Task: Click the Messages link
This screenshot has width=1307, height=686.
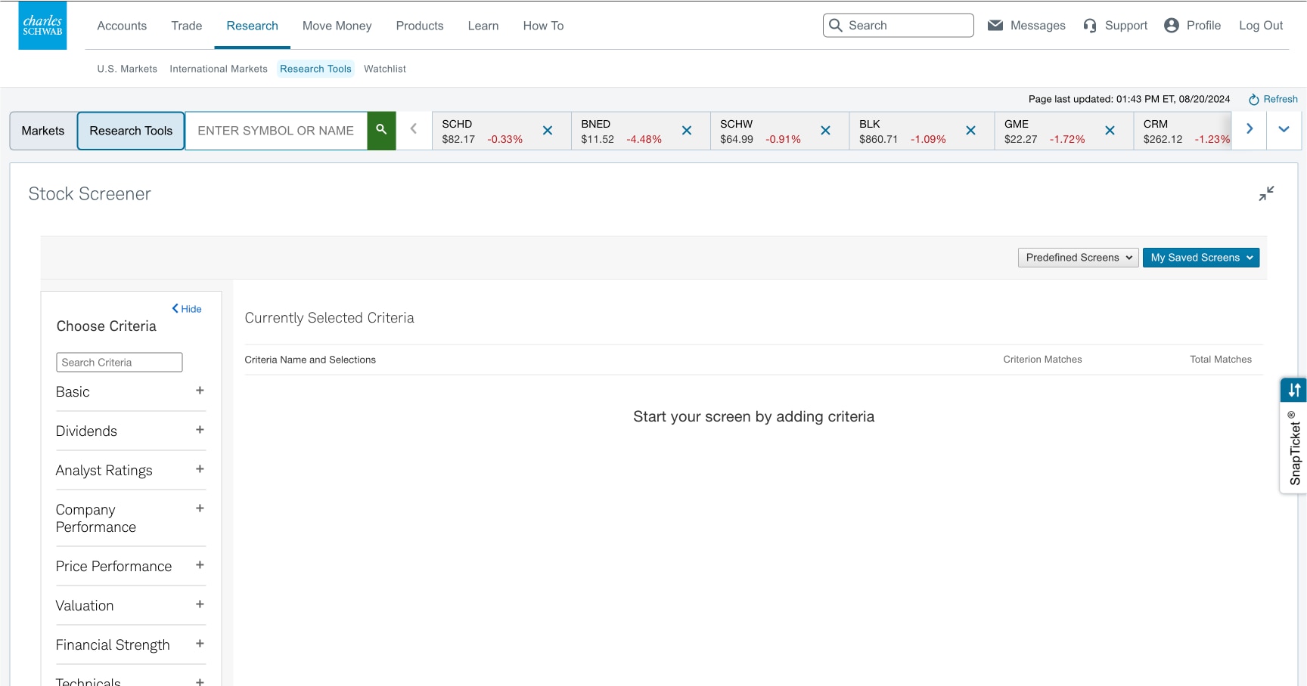Action: tap(1038, 26)
